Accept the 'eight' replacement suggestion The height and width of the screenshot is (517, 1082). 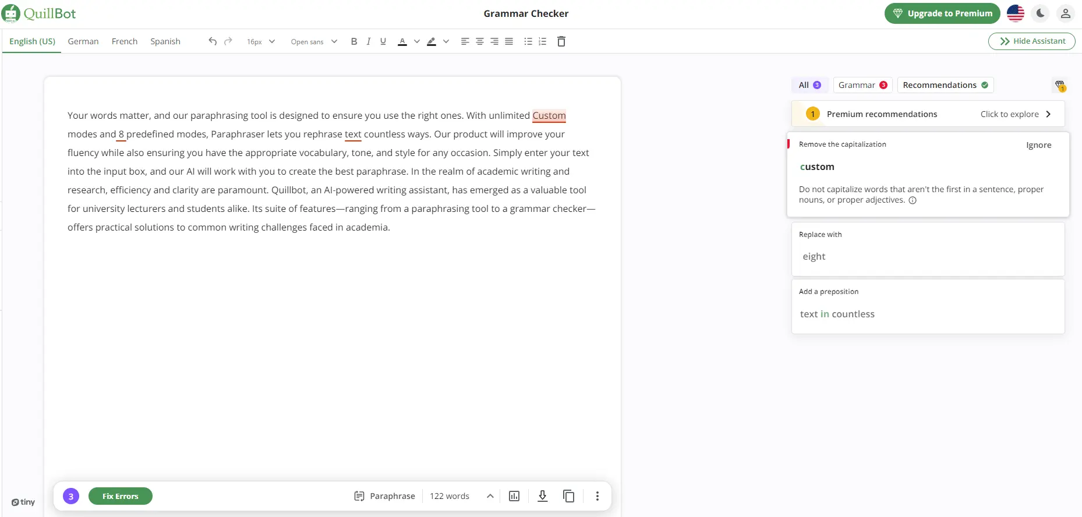814,257
